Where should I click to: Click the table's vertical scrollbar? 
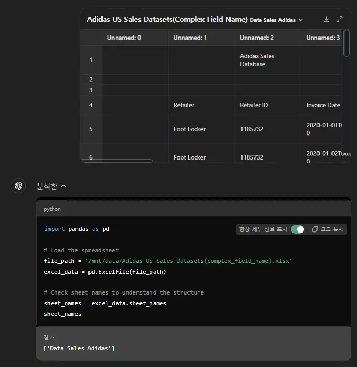pos(347,44)
